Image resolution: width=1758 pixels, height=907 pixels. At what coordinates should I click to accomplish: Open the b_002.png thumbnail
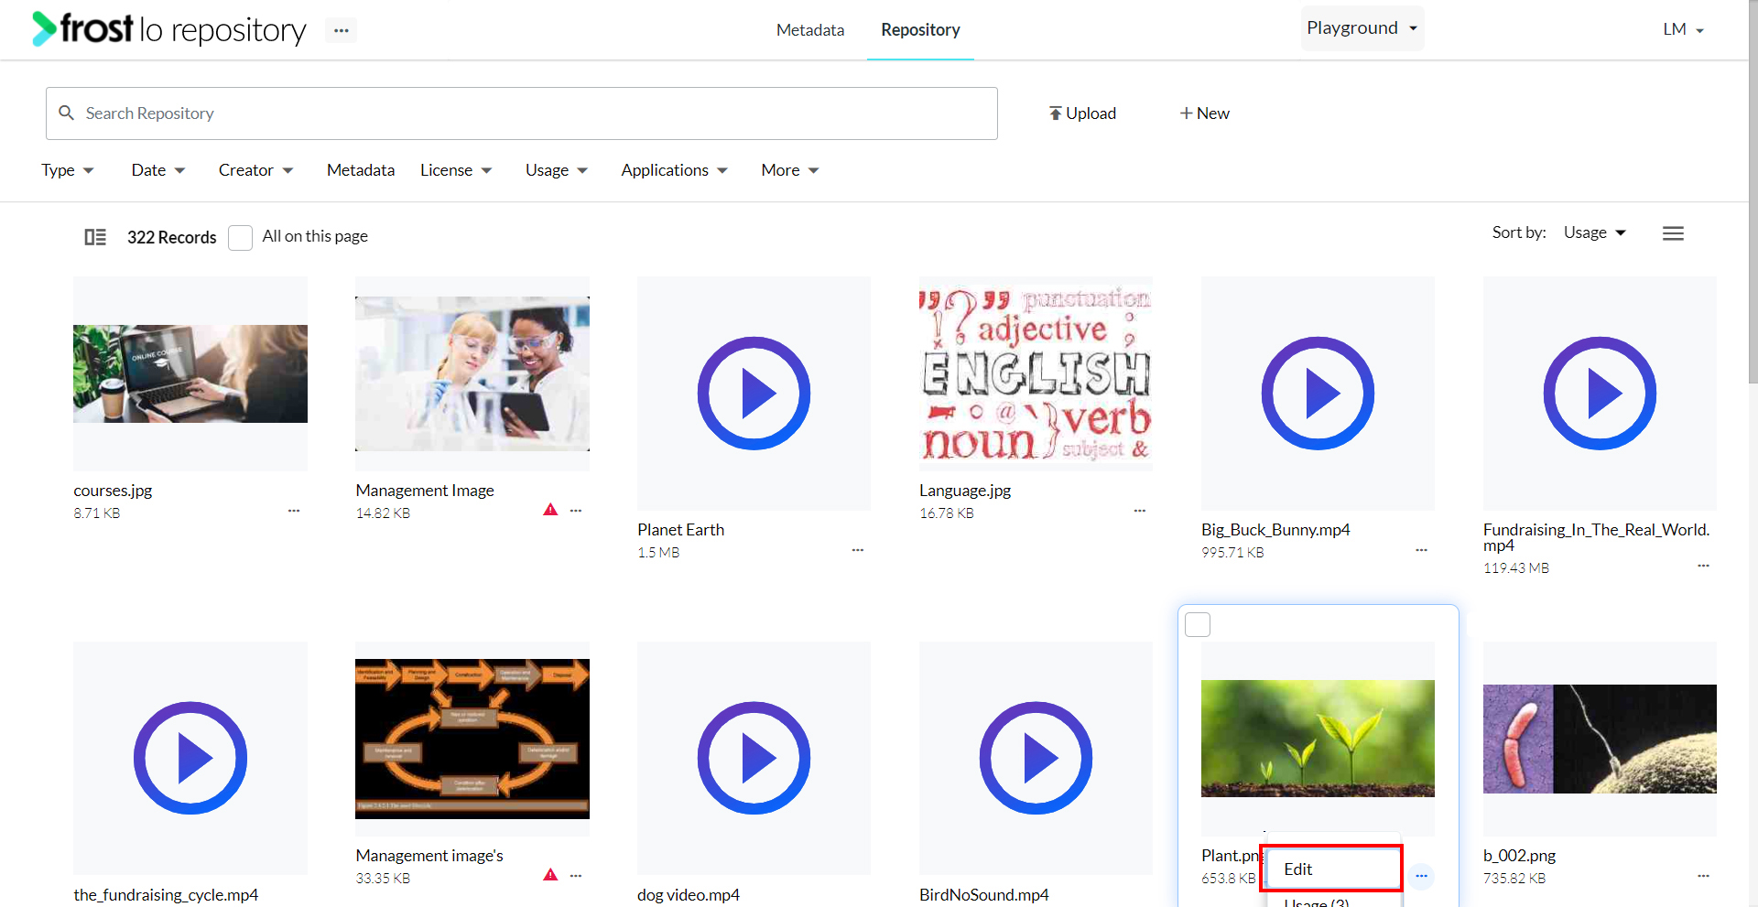click(1600, 739)
